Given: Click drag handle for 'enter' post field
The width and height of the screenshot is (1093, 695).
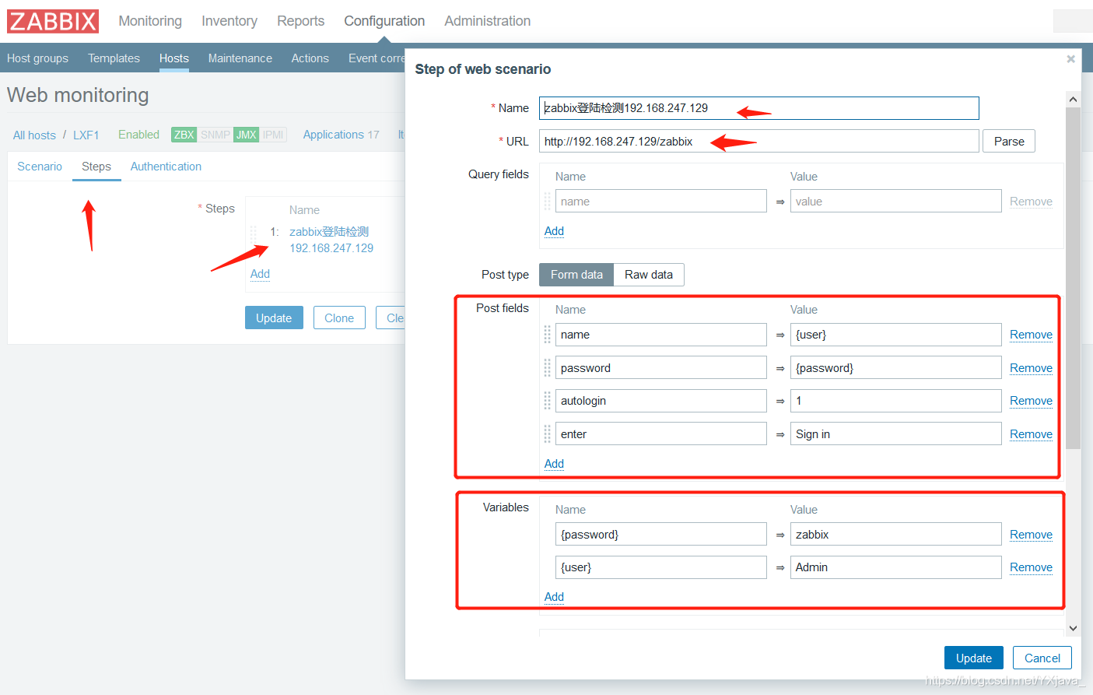Looking at the screenshot, I should pos(547,433).
